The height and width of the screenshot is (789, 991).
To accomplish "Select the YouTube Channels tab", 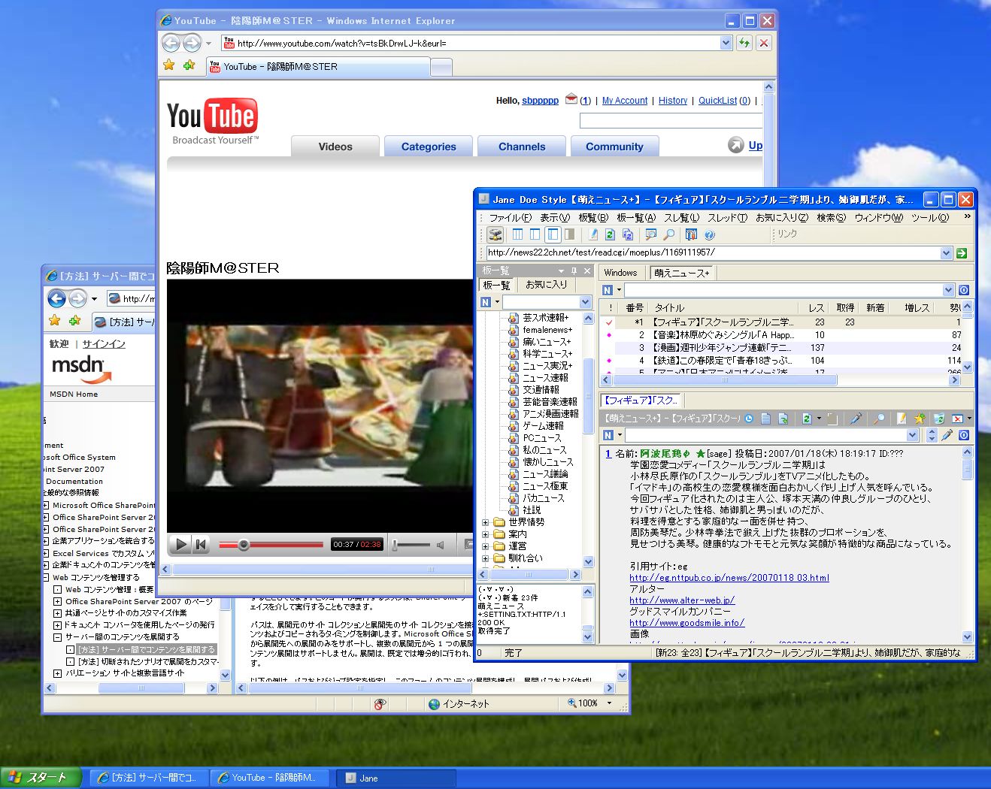I will click(x=522, y=147).
